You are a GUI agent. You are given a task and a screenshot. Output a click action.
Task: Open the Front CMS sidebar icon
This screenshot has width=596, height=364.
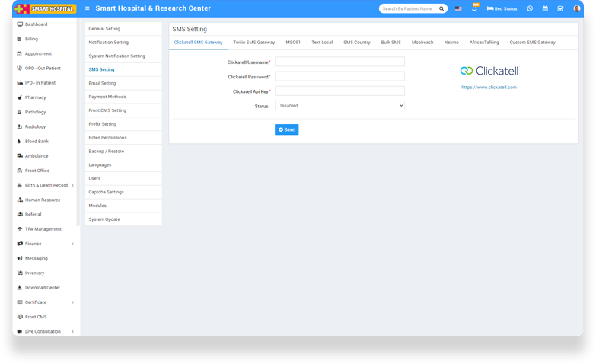[20, 317]
